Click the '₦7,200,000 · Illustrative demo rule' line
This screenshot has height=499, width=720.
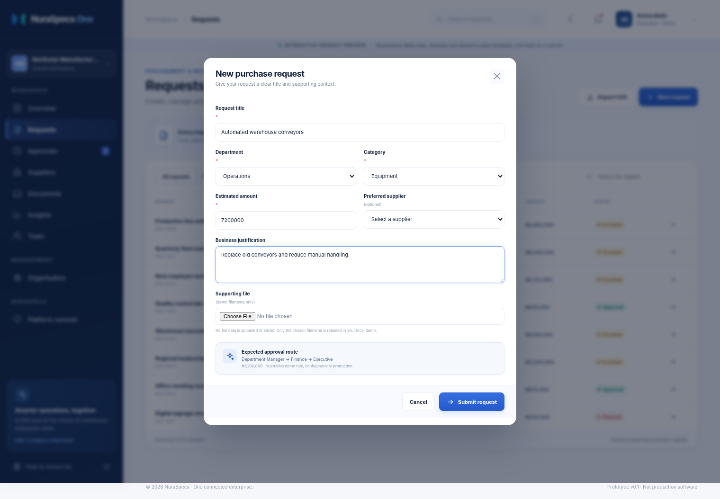point(297,366)
